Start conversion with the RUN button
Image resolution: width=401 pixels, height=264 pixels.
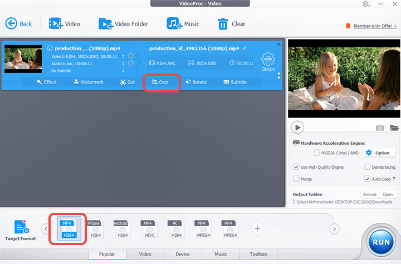381,242
